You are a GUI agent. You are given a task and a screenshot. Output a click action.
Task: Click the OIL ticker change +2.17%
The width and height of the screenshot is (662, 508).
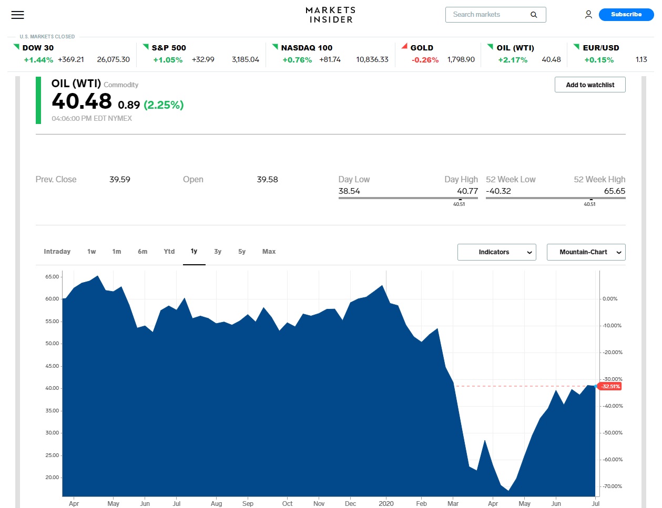513,60
